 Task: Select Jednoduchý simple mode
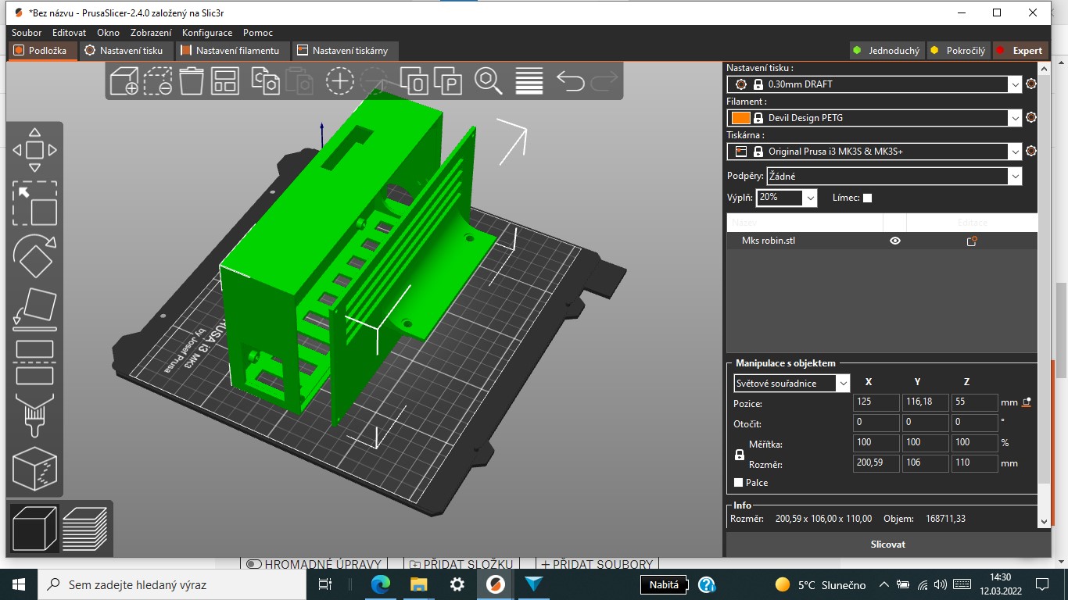(887, 50)
